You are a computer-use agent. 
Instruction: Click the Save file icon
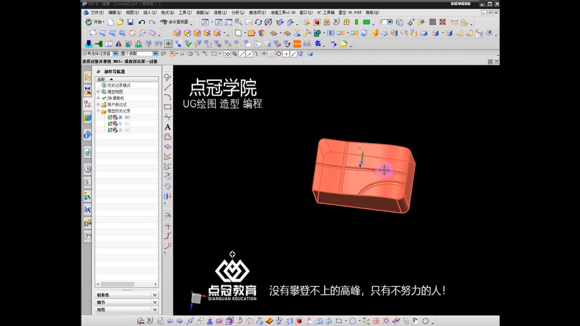130,22
